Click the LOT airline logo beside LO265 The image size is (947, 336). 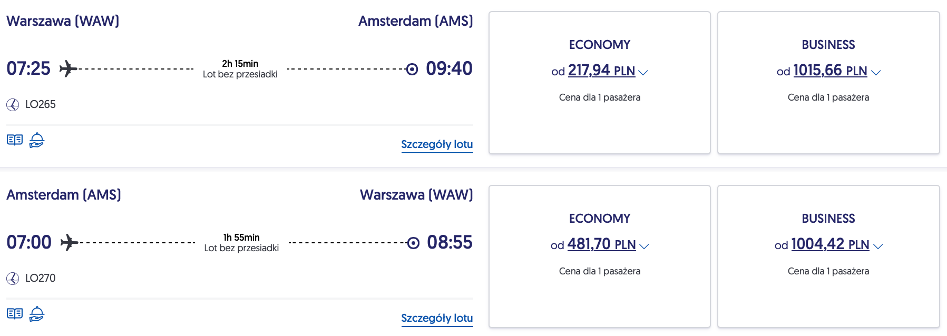13,105
